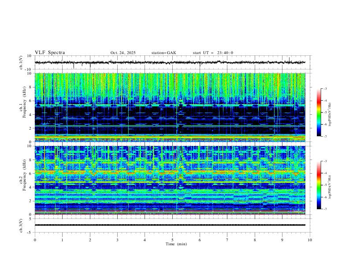
Task: Click time axis tick label "1"
Action: coord(62,240)
